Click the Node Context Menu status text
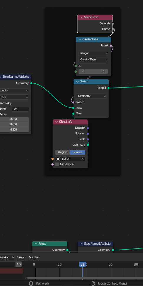 [112, 283]
